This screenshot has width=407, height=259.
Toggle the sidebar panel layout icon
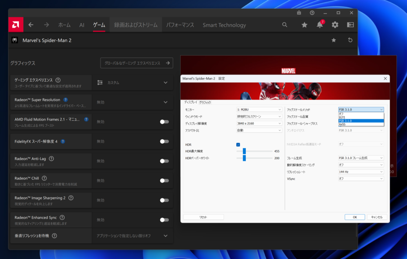(x=350, y=25)
